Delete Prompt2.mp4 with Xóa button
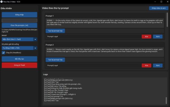 point(146,65)
